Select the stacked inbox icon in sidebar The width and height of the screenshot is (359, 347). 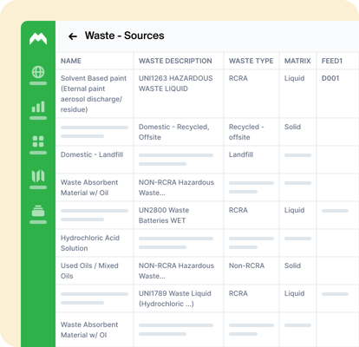tap(38, 211)
